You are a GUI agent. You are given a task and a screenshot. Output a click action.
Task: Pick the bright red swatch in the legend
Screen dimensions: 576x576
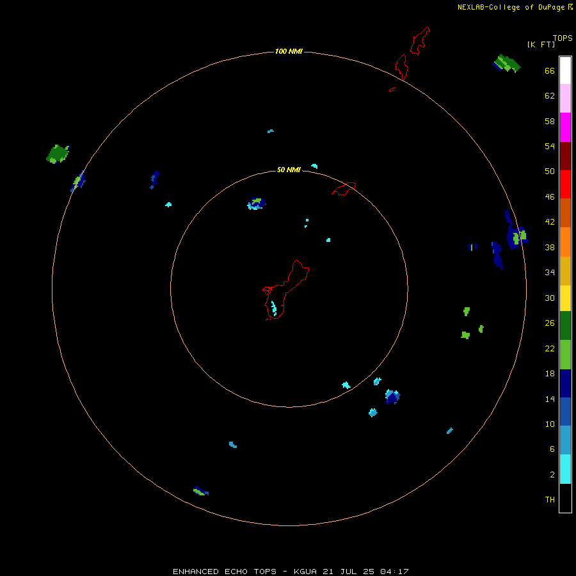click(565, 184)
